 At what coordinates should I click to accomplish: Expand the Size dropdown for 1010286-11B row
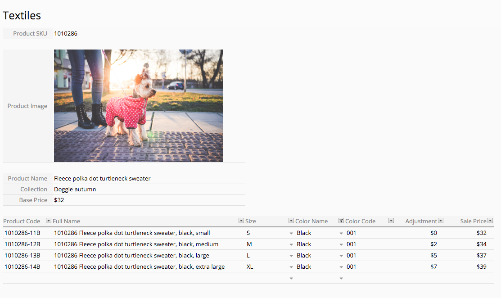(x=291, y=234)
